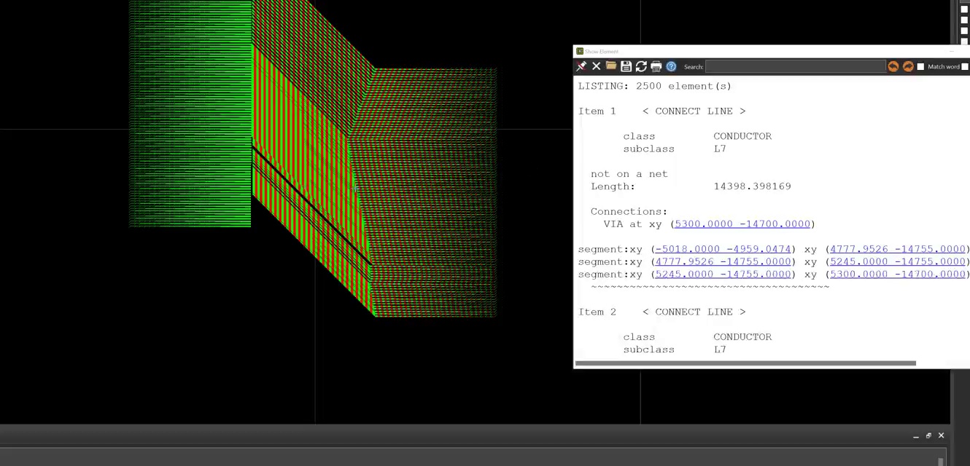Print the element listing
970x466 pixels.
656,67
